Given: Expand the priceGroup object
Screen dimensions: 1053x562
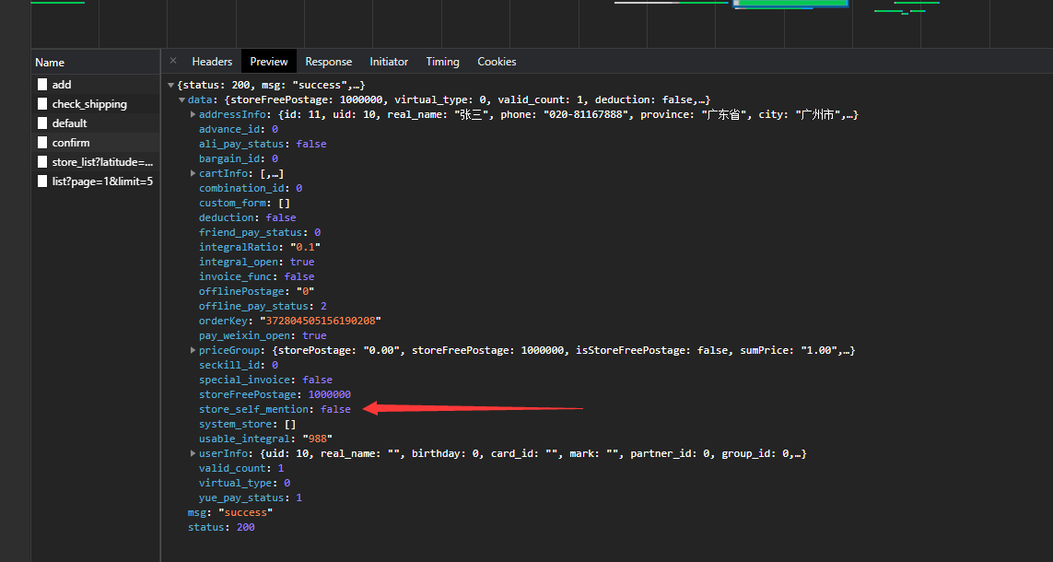Looking at the screenshot, I should (193, 350).
